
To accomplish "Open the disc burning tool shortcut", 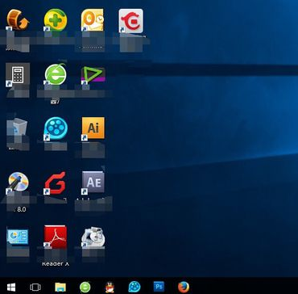I will 18,183.
